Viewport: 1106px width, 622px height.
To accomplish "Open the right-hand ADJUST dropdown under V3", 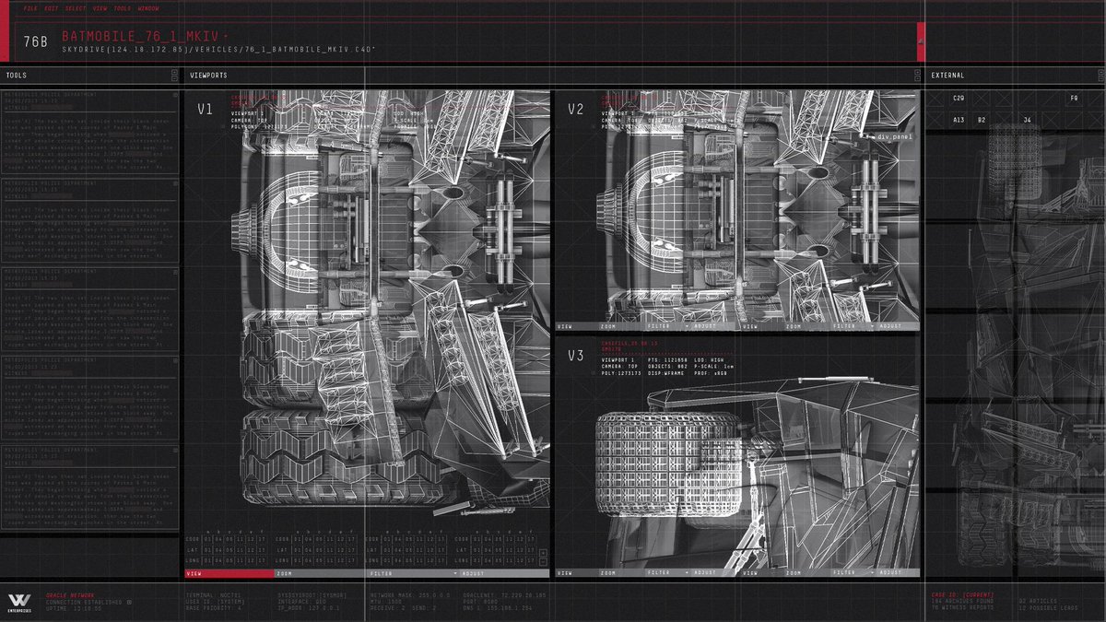I will pos(899,572).
